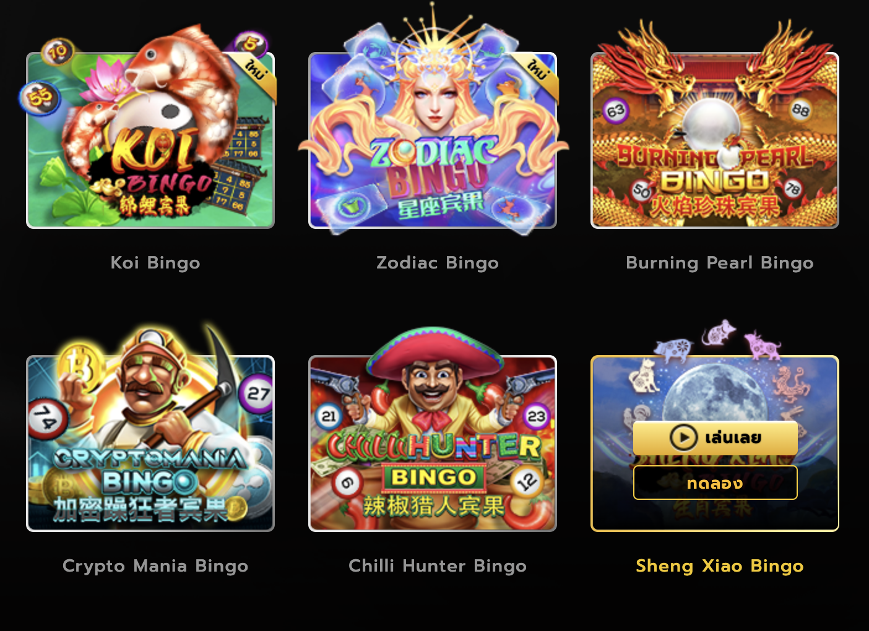Open the Zodiac Bingo game thumbnail
The width and height of the screenshot is (869, 631).
coord(433,140)
